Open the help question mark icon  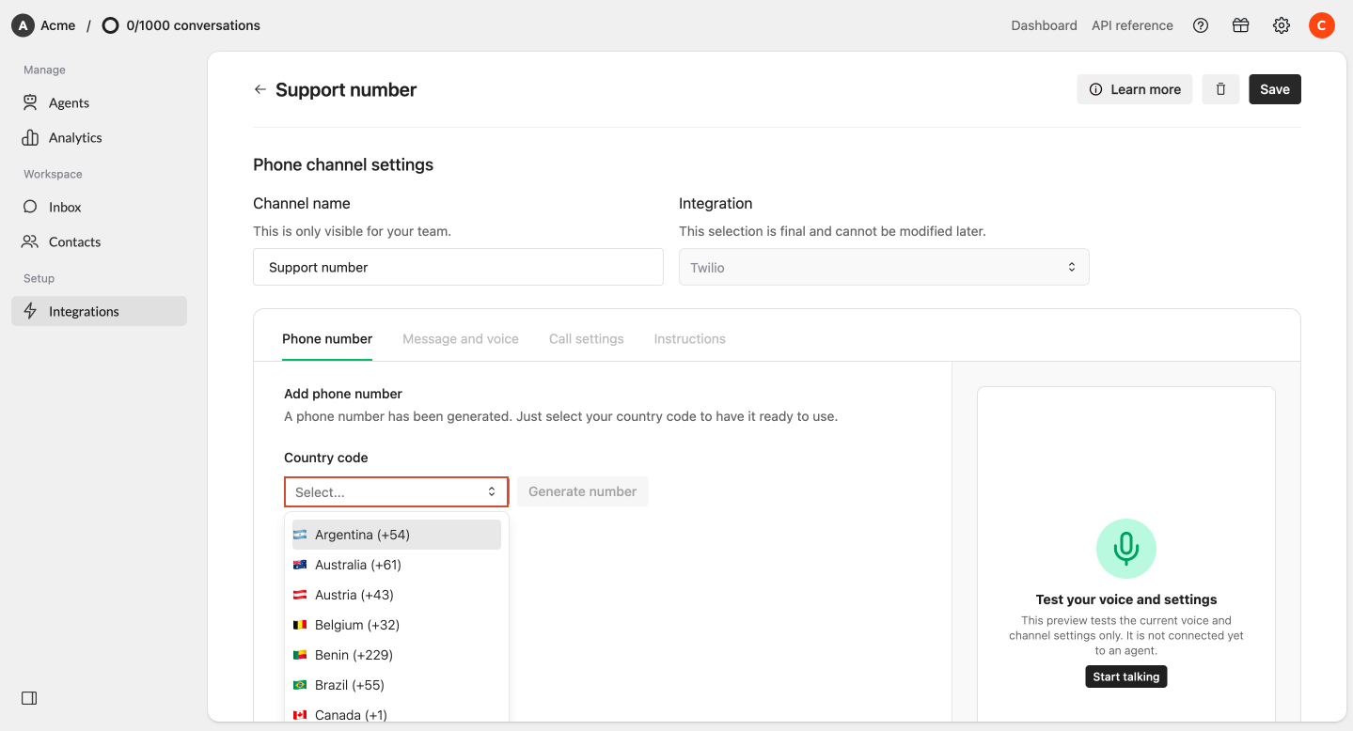point(1201,25)
